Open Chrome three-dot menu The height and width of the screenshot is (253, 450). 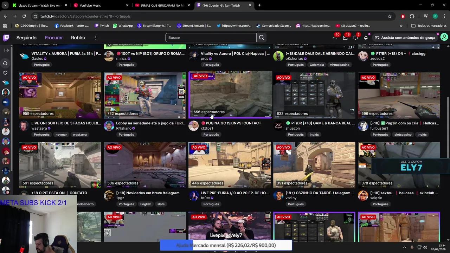coord(444,16)
